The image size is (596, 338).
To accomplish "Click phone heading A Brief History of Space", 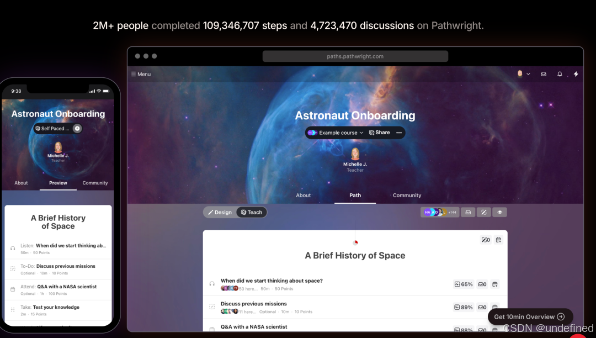I will point(58,222).
